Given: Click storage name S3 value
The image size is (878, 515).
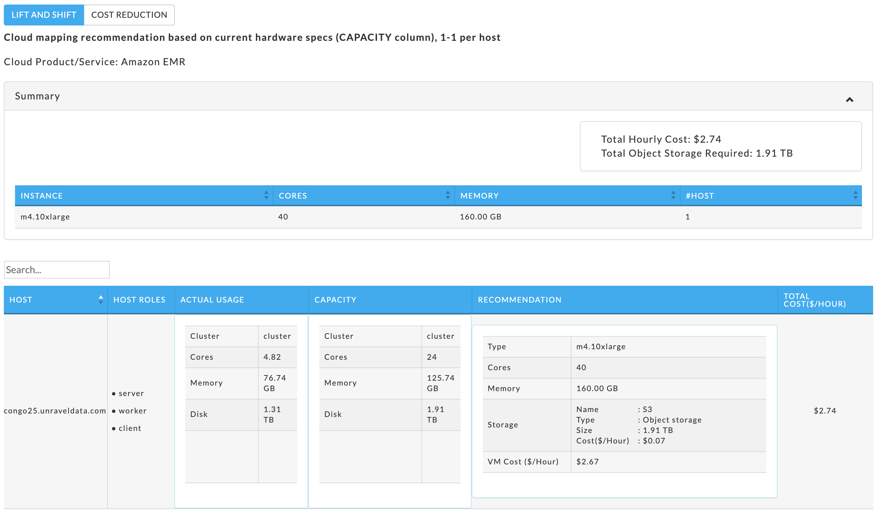Looking at the screenshot, I should pos(648,409).
